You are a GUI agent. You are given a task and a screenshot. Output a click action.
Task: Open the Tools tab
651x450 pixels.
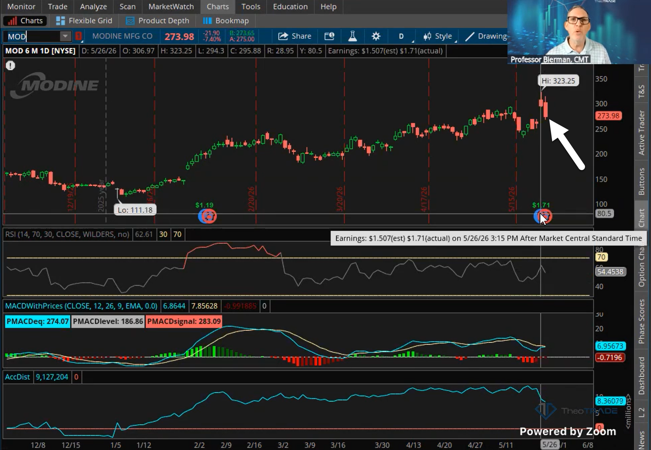[x=251, y=7]
